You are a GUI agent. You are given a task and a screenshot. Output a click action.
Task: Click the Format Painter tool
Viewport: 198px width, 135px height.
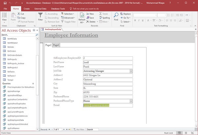point(26,22)
